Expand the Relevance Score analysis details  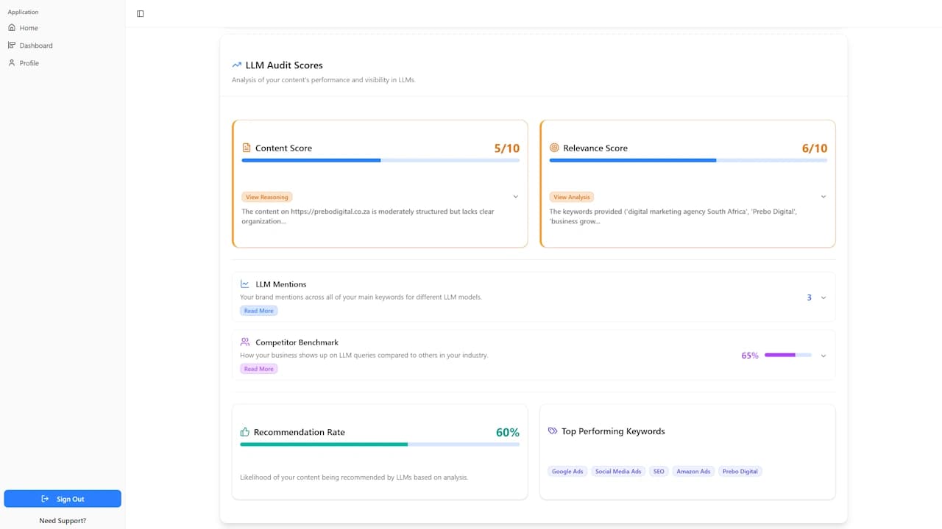coord(823,196)
